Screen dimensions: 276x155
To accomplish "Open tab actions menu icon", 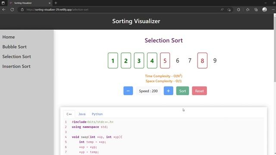I will (x=3, y=3).
